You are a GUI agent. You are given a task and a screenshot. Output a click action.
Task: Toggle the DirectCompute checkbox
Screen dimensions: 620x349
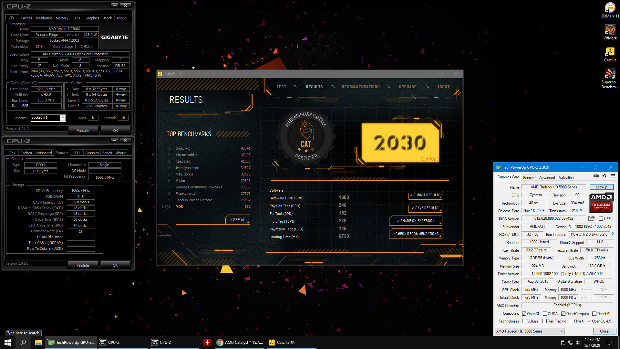(x=563, y=313)
